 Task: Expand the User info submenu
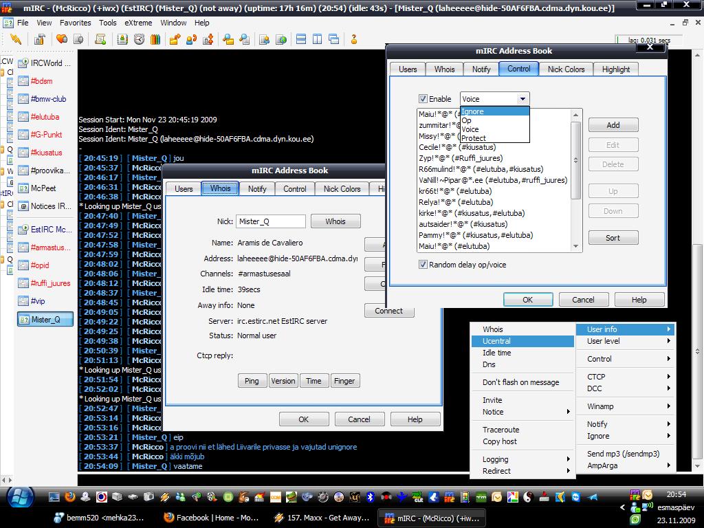click(625, 329)
